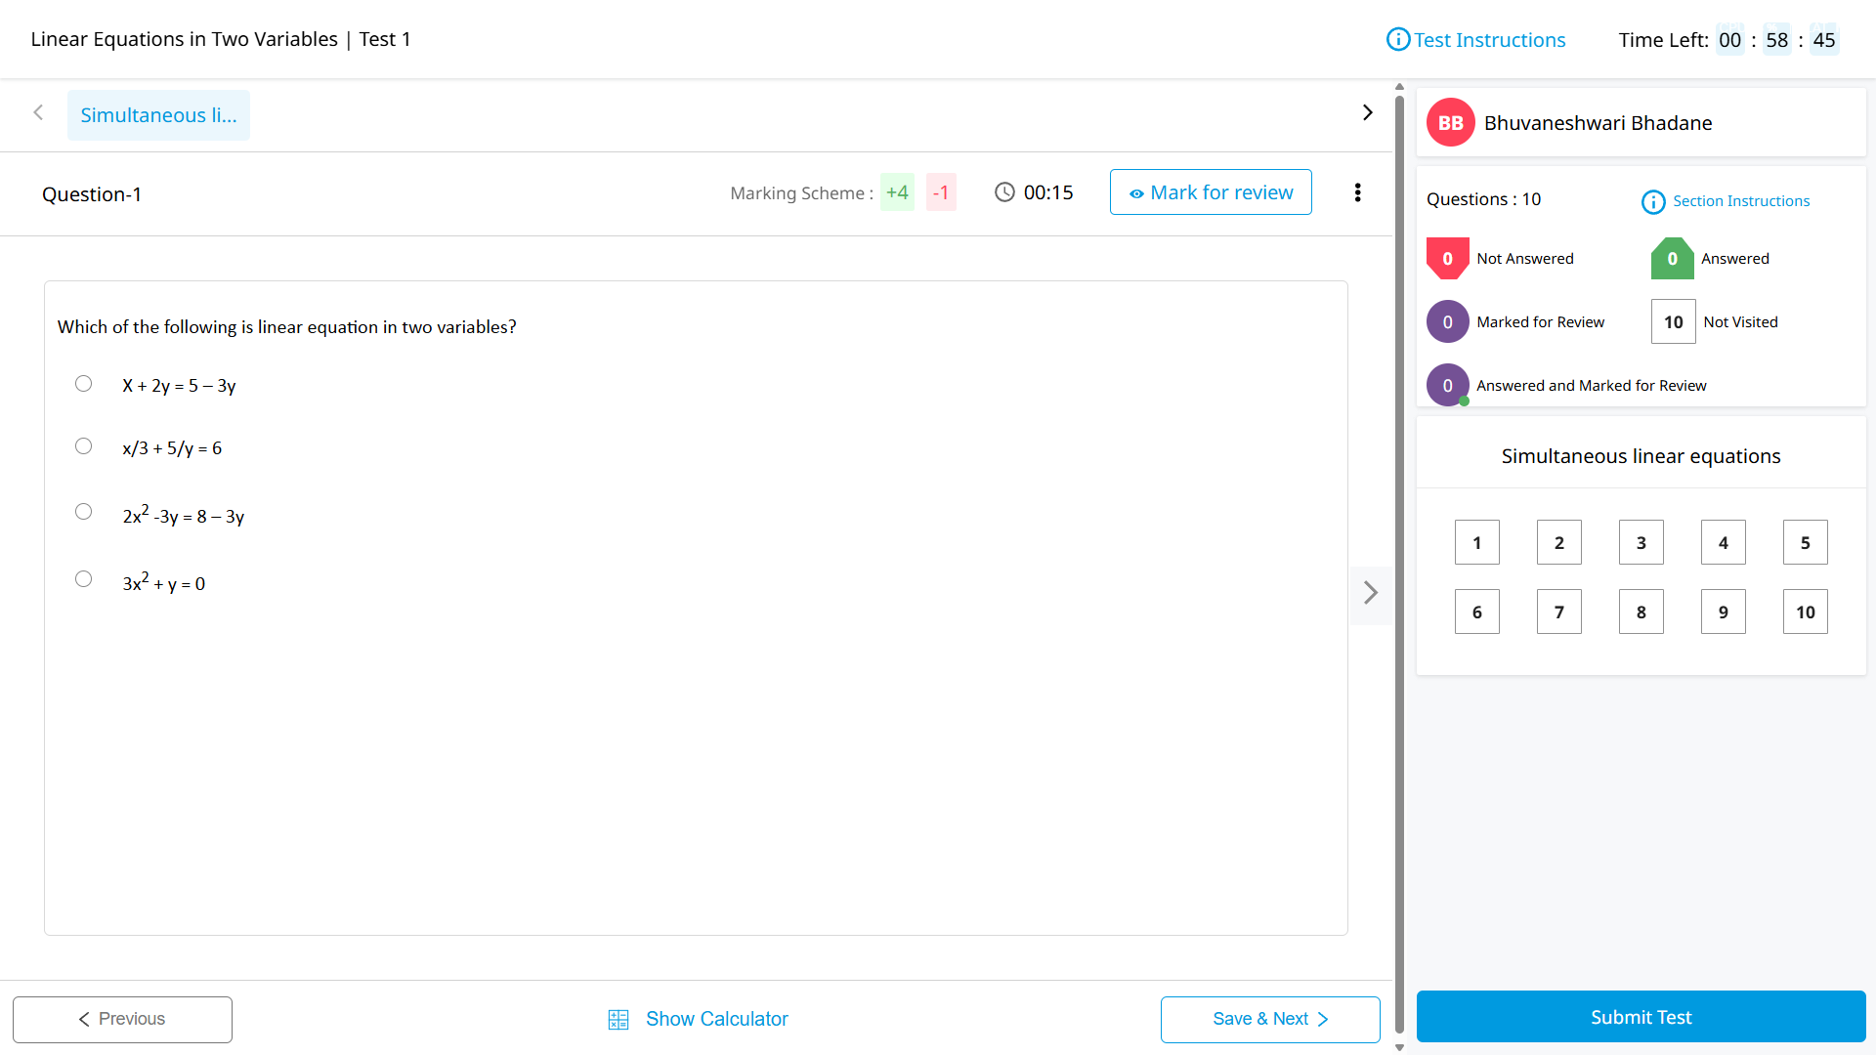Open the three-dot question options menu
Viewport: 1876px width, 1055px height.
pyautogui.click(x=1357, y=192)
